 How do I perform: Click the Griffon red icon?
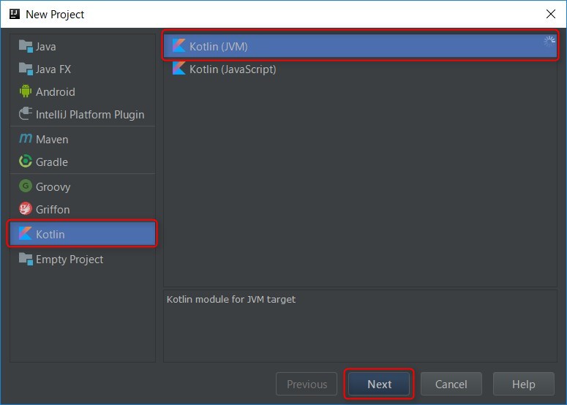coord(26,209)
